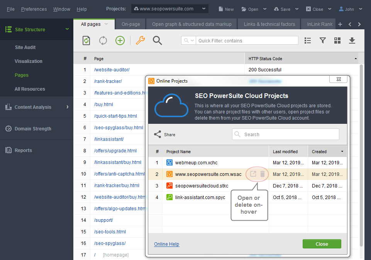Sort by the Last modified column header

[288, 152]
